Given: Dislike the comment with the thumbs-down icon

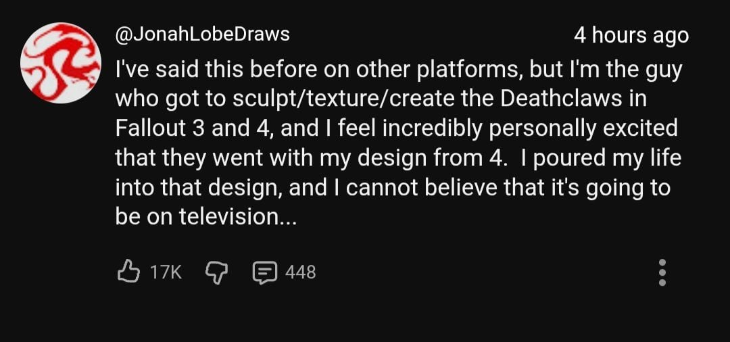Looking at the screenshot, I should tap(216, 272).
